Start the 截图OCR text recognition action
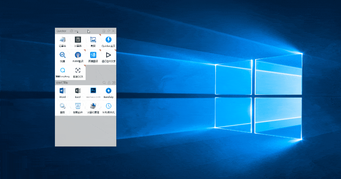This screenshot has height=179, width=341. tap(78, 72)
